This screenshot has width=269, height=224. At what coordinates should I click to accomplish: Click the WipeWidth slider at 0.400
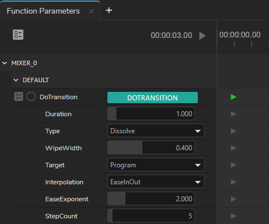click(x=151, y=147)
